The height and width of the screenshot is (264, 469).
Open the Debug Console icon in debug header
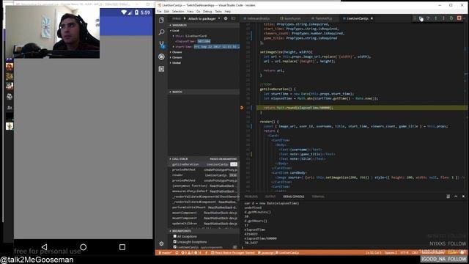click(233, 18)
